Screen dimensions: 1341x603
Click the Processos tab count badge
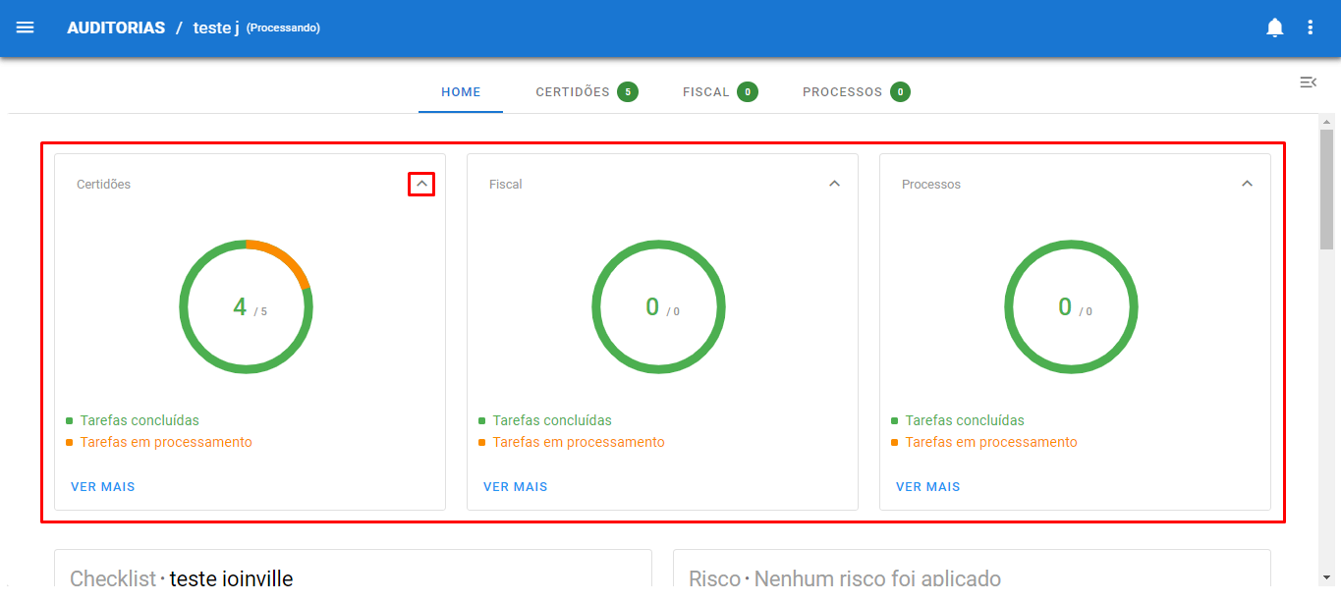[900, 92]
